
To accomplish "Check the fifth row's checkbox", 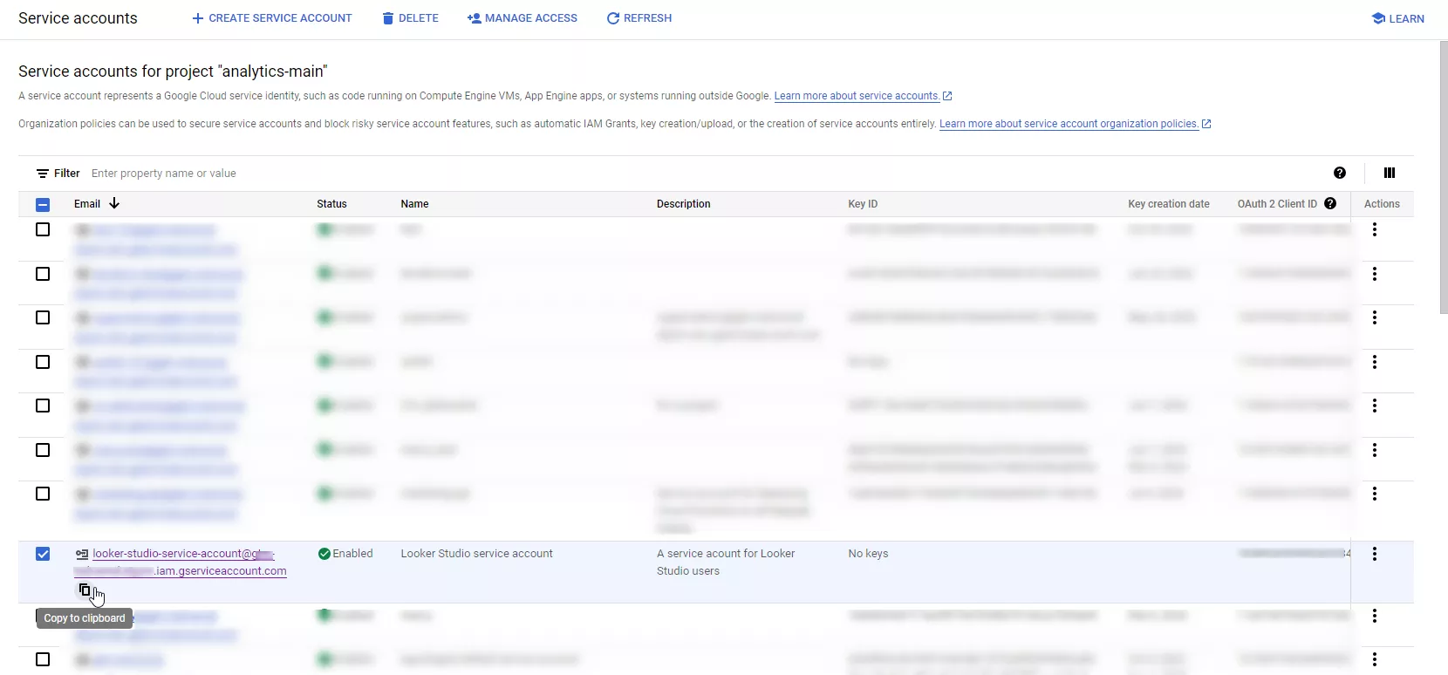I will [43, 406].
